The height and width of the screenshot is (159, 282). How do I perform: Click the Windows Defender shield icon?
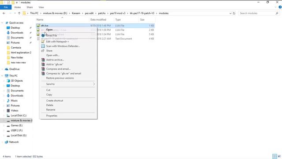[x=43, y=46]
